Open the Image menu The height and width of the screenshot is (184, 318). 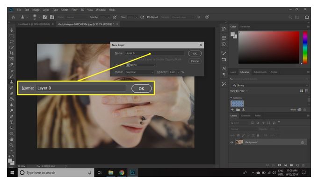tap(36, 10)
